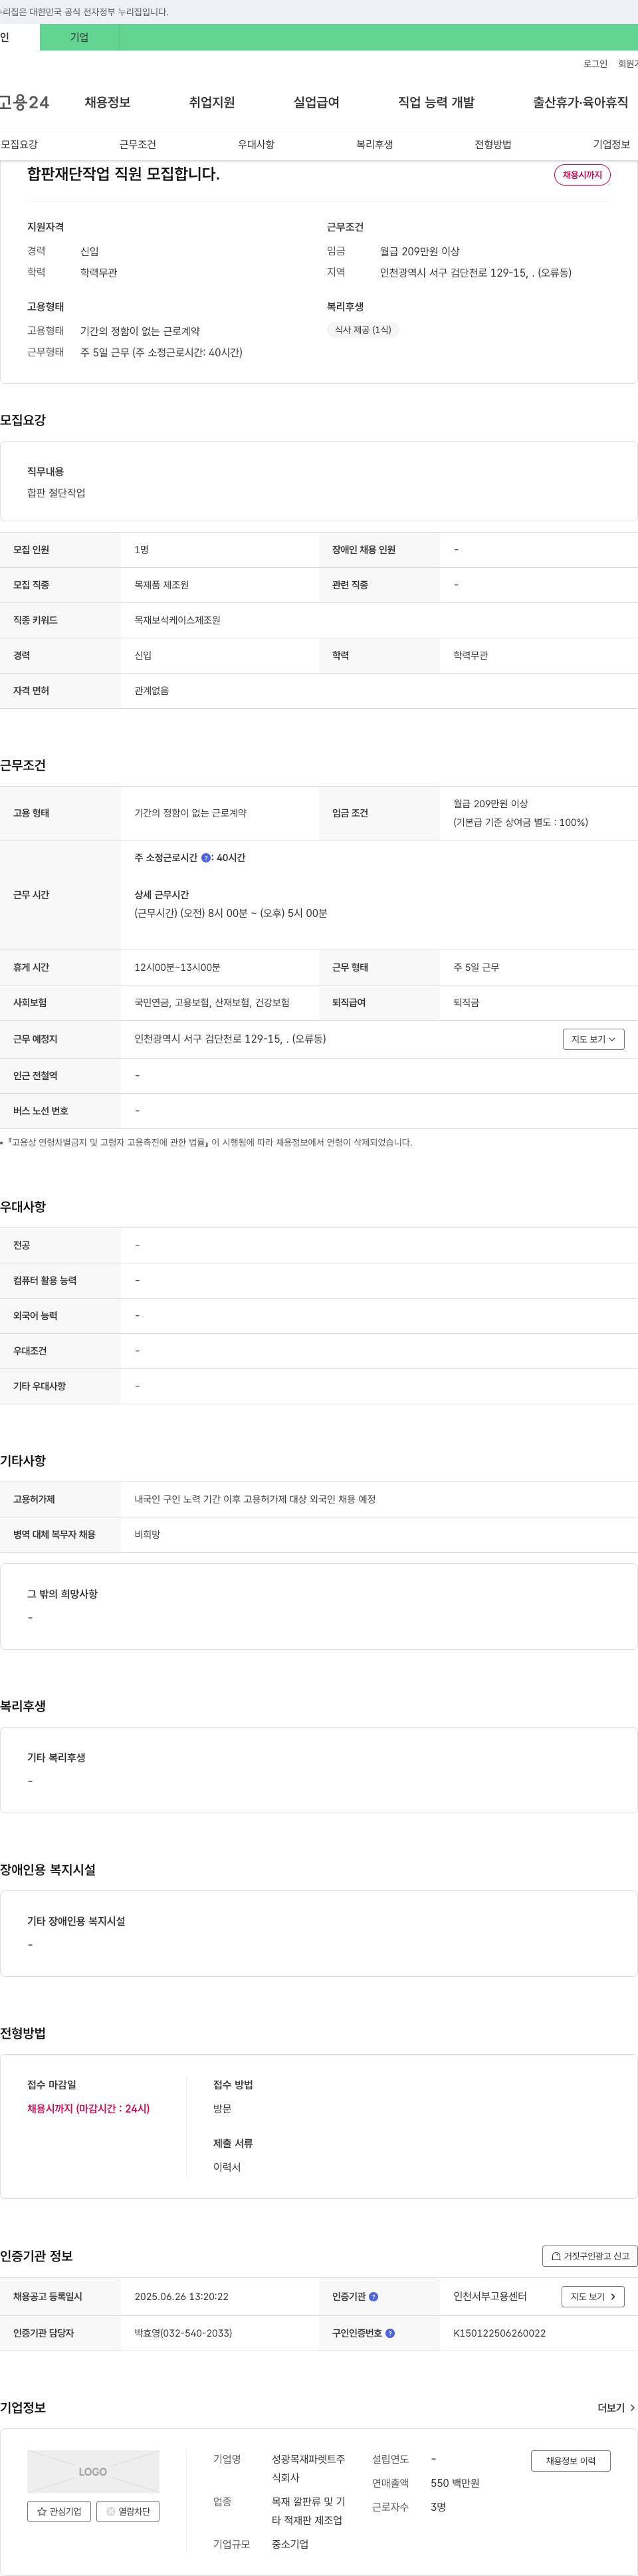Click the 채용시까지 (마감시간 : 24시) deadline text
This screenshot has height=2576, width=638.
click(88, 2108)
